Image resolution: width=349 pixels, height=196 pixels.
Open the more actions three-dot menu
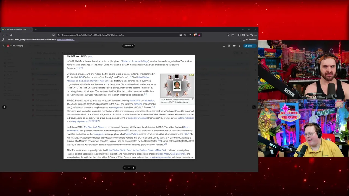pyautogui.click(x=239, y=46)
